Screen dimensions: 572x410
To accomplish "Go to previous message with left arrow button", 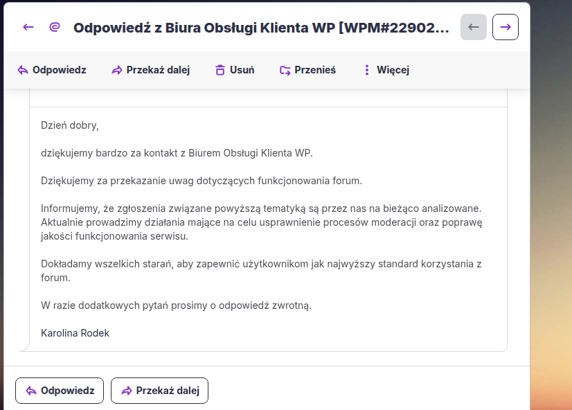I will coord(474,27).
